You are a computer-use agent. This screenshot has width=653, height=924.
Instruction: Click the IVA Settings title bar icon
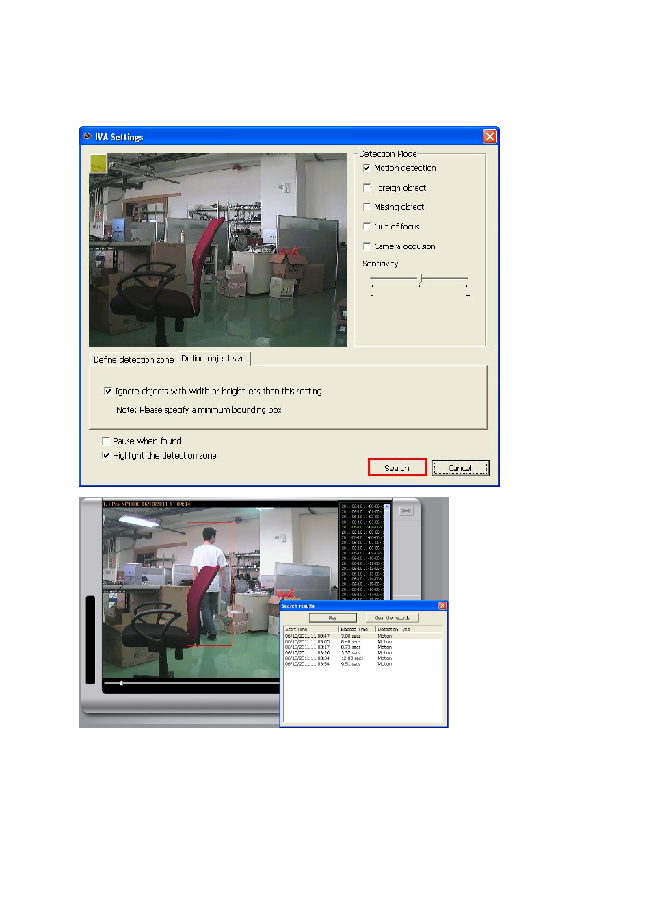pos(87,136)
